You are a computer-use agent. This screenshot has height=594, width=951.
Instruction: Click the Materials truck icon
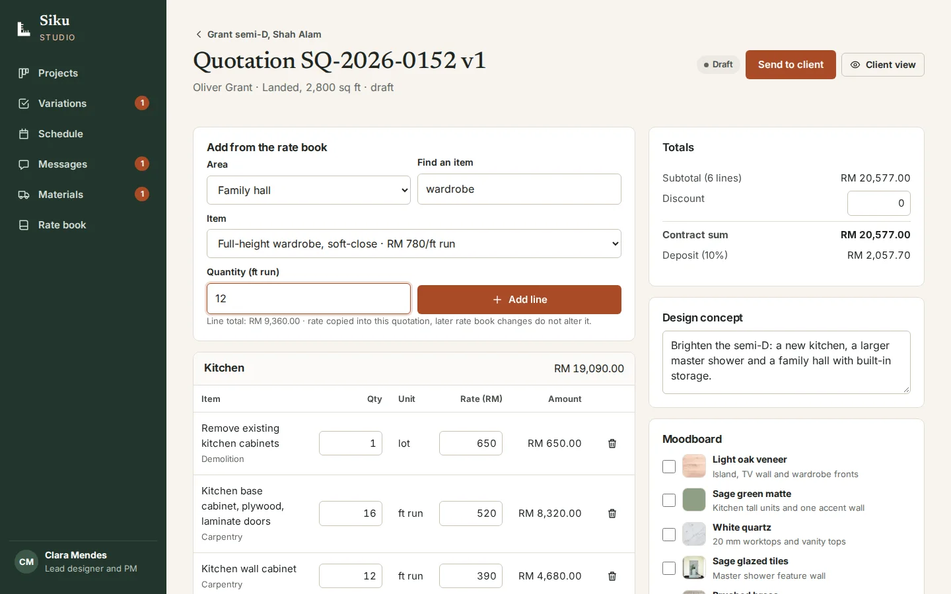pyautogui.click(x=24, y=195)
